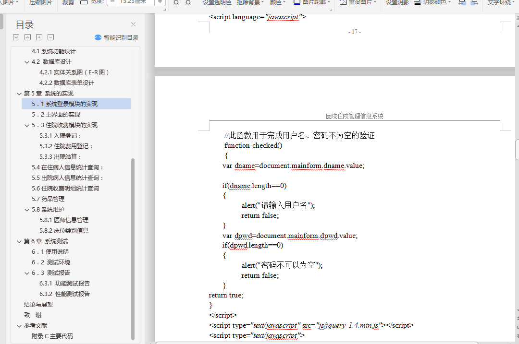This screenshot has height=344, width=519.
Task: Go to 6.3.1 功能测试报告 heading
Action: [x=64, y=284]
